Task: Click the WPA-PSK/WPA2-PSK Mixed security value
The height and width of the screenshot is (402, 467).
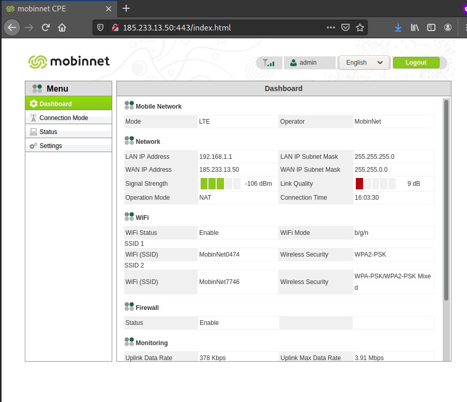Action: click(x=393, y=282)
